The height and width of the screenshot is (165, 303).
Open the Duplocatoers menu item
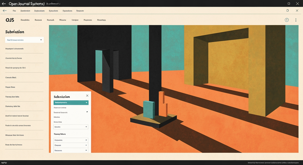(39, 11)
